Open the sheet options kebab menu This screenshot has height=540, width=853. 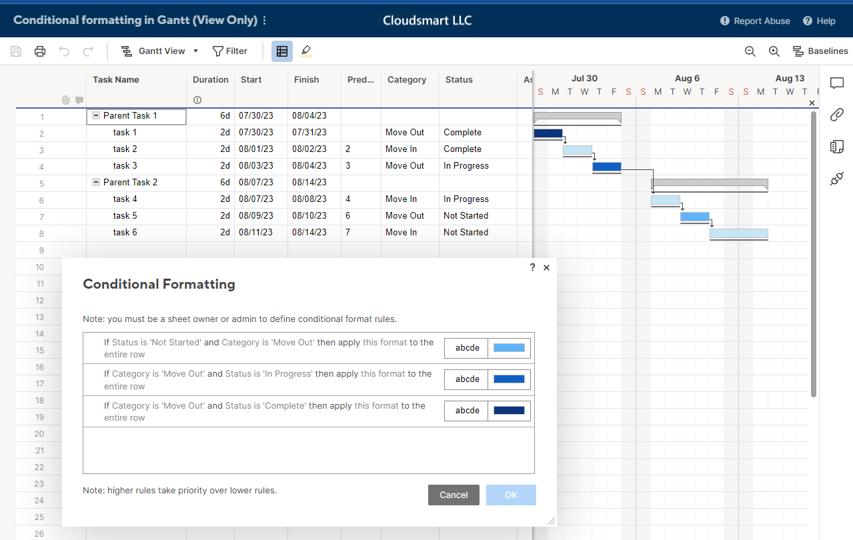coord(264,20)
